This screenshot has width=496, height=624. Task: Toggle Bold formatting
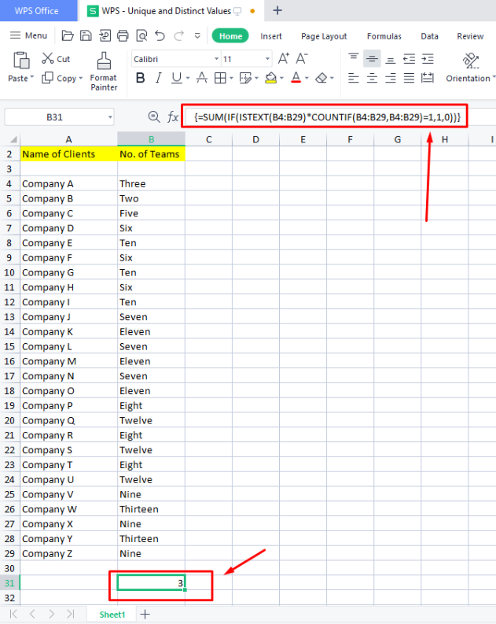click(x=141, y=78)
